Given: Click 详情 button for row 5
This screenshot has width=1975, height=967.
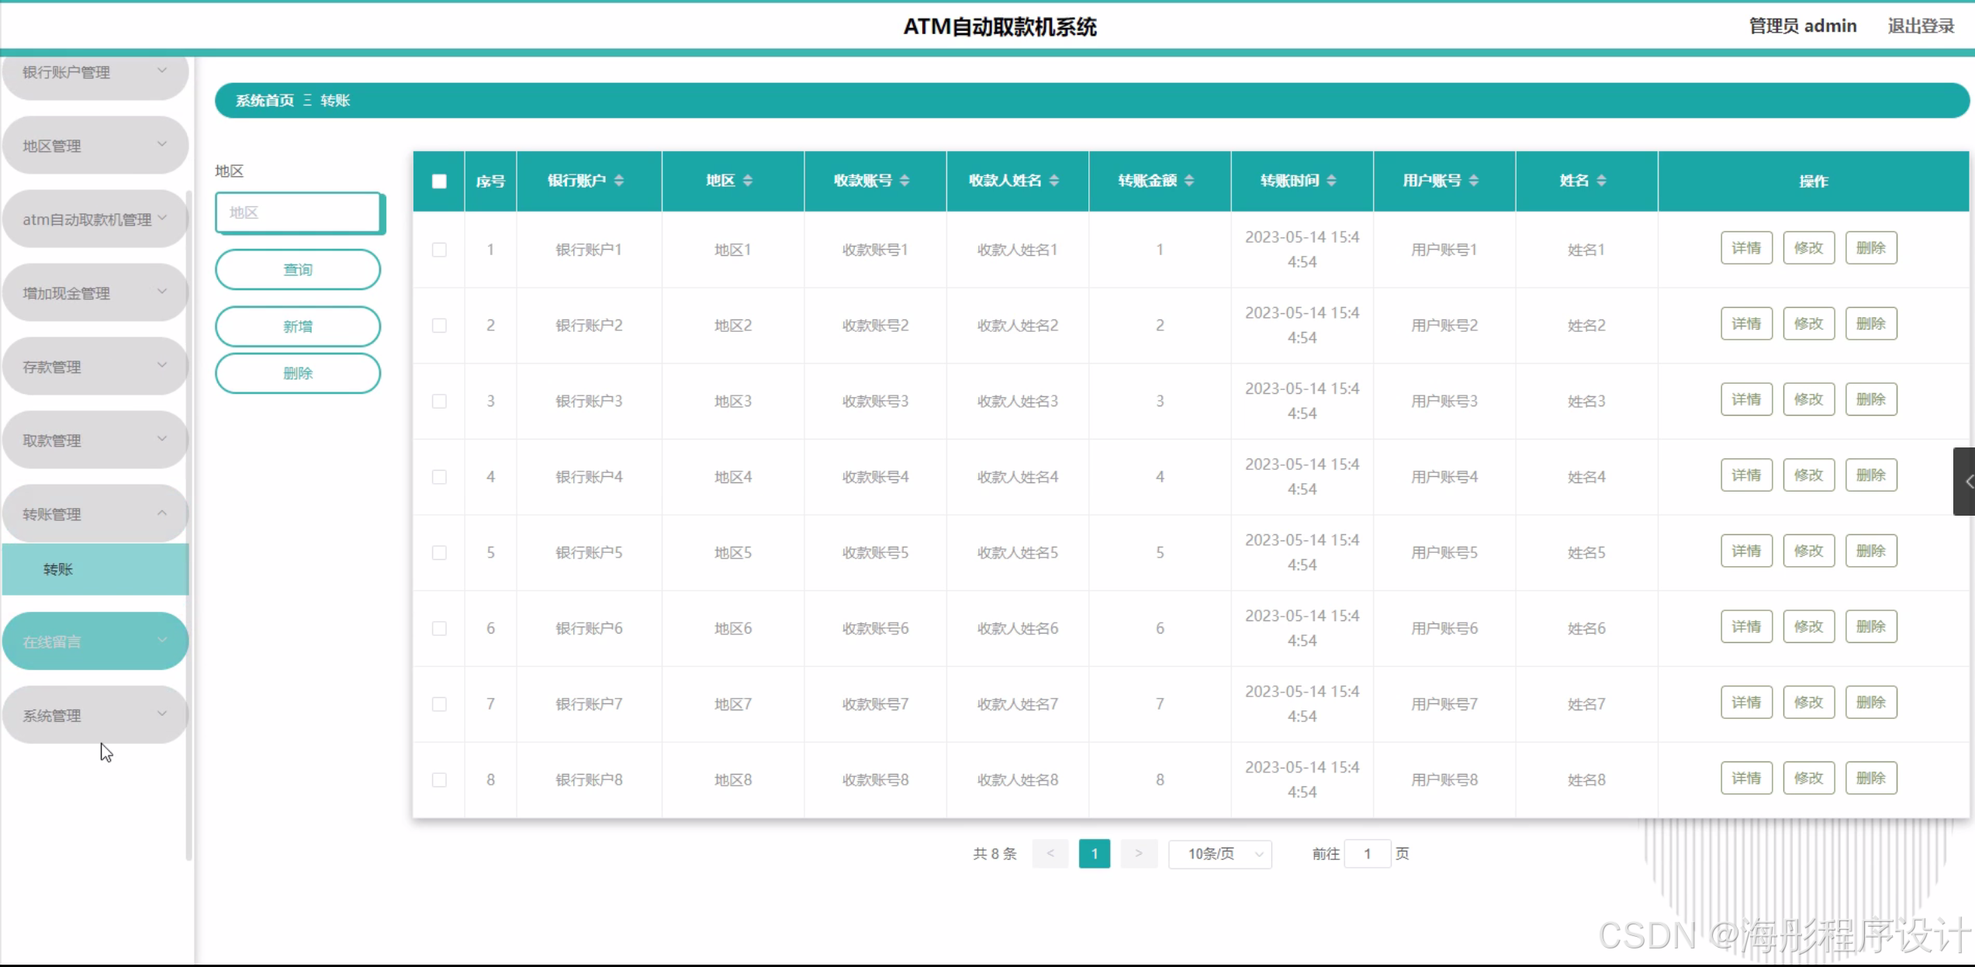Looking at the screenshot, I should click(x=1746, y=551).
